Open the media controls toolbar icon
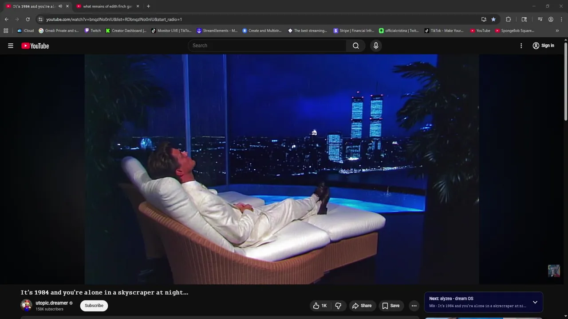 pos(540,19)
